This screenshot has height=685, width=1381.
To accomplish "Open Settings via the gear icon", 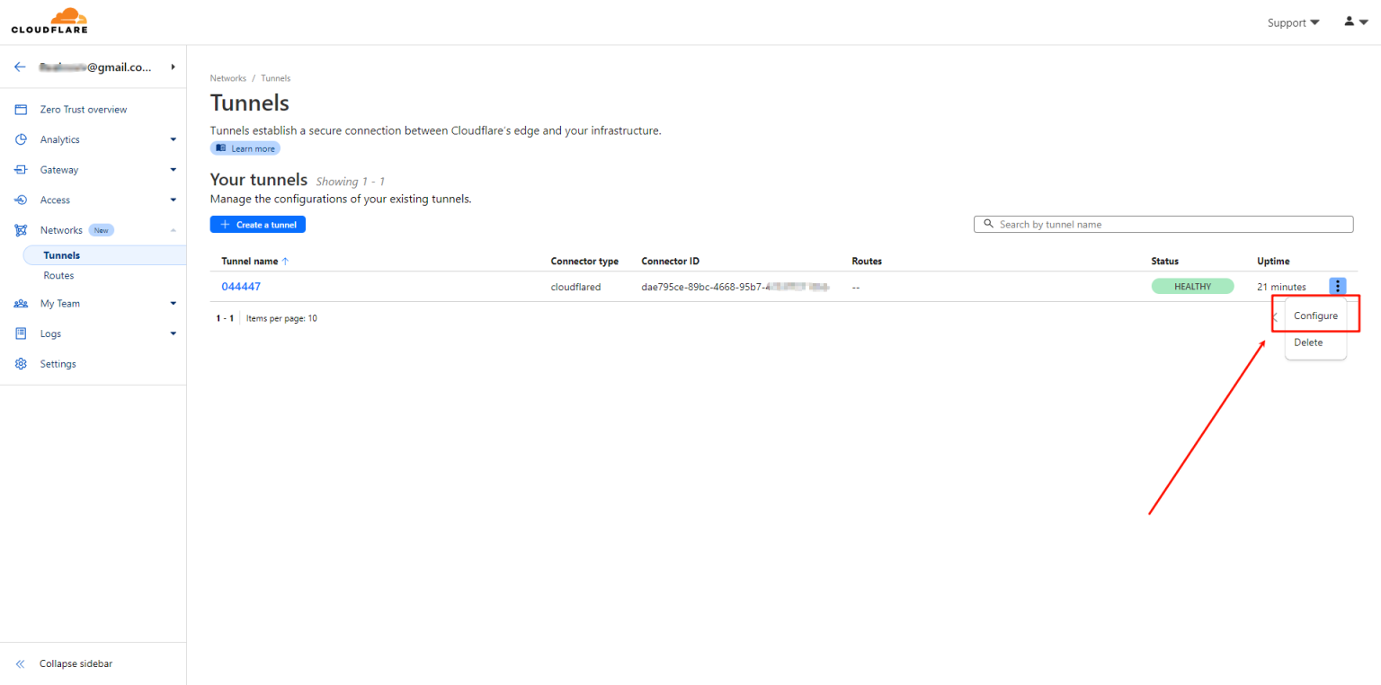I will [x=21, y=364].
